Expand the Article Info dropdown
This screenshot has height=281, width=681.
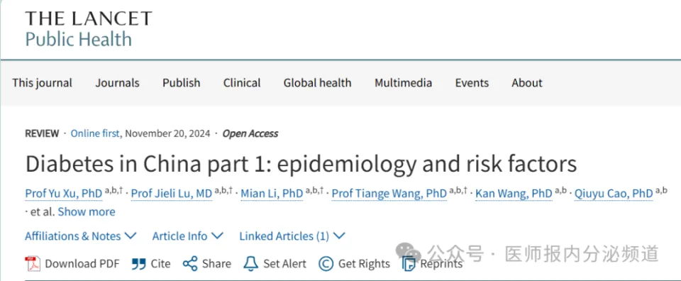coord(187,236)
